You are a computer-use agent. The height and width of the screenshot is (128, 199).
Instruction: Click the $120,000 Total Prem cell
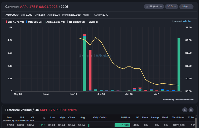point(179,125)
